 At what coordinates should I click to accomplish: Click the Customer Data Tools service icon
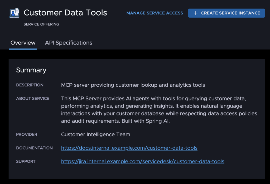click(x=14, y=13)
